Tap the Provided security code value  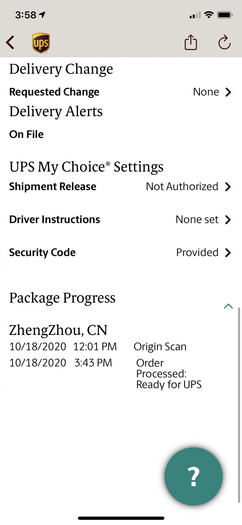tap(197, 253)
